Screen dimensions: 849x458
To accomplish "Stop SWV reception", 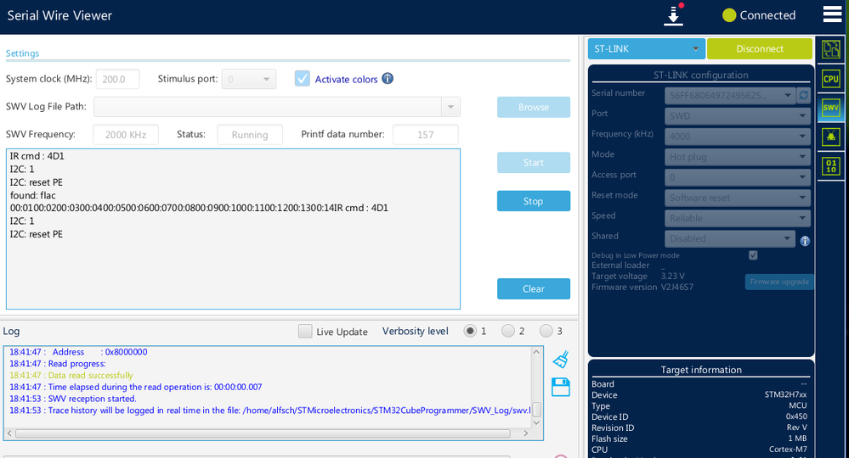I will (534, 201).
